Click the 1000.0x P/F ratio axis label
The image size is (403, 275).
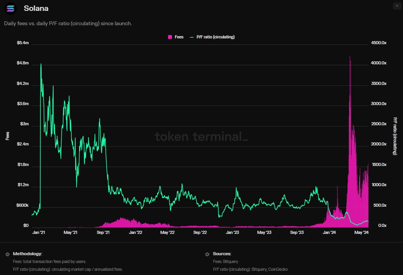(379, 185)
